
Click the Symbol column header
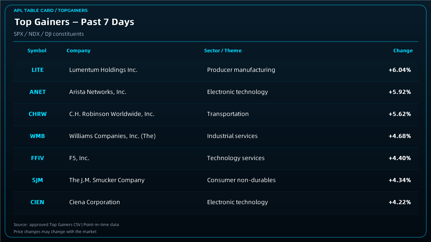37,51
